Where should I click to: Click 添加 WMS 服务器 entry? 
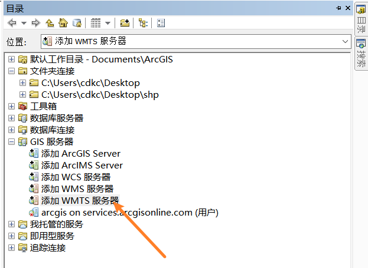tap(77, 188)
